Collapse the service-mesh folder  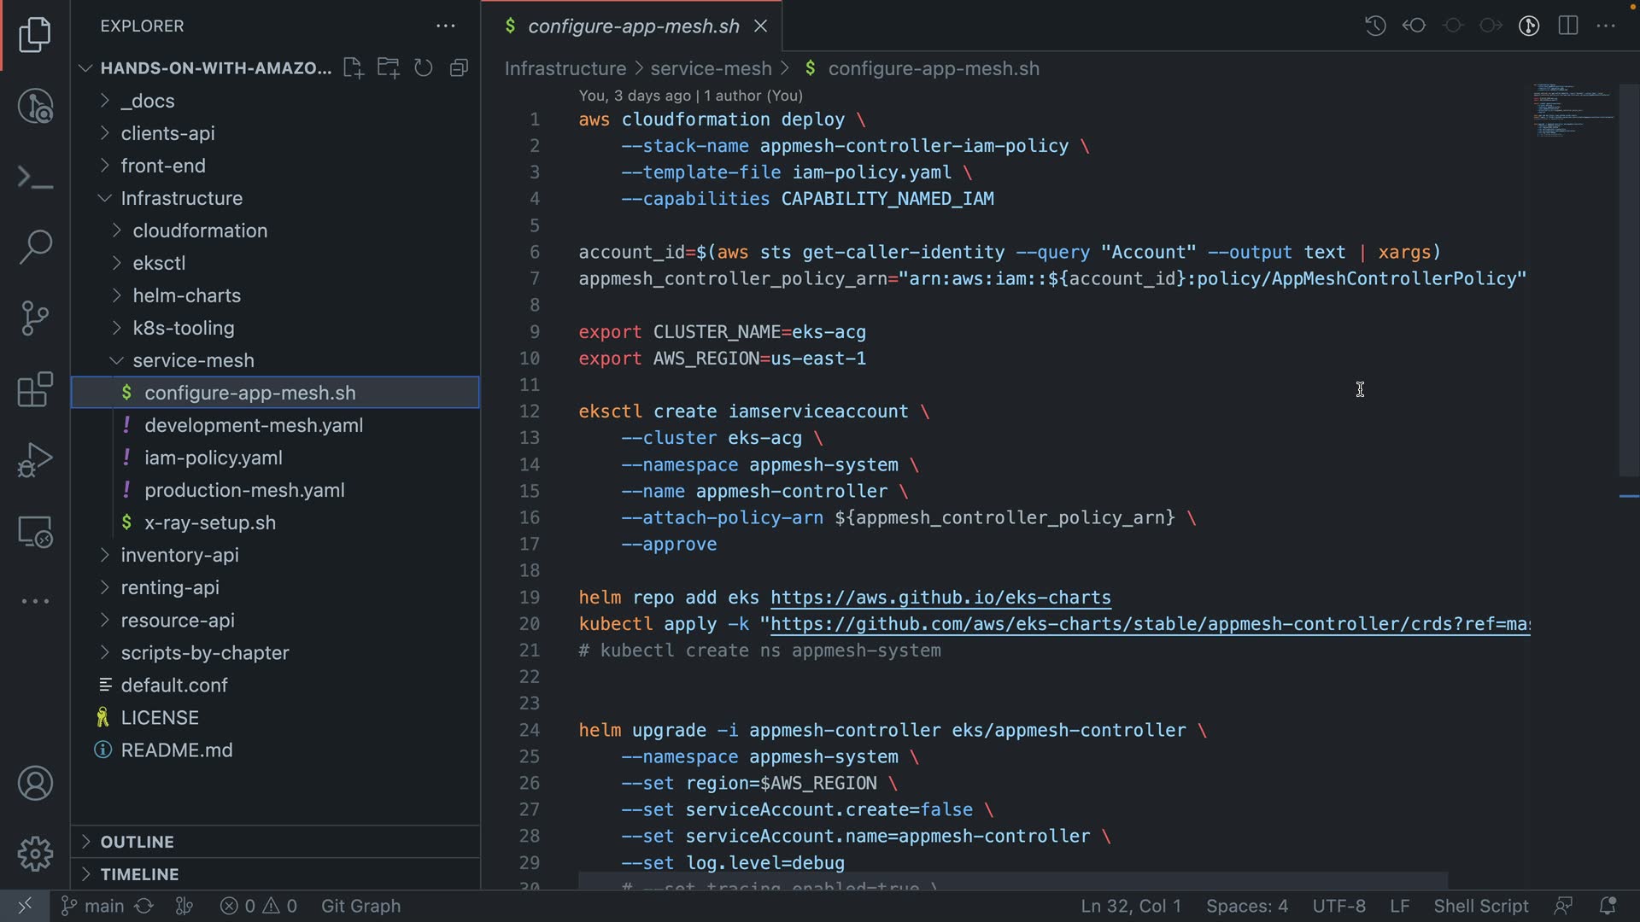tap(193, 360)
